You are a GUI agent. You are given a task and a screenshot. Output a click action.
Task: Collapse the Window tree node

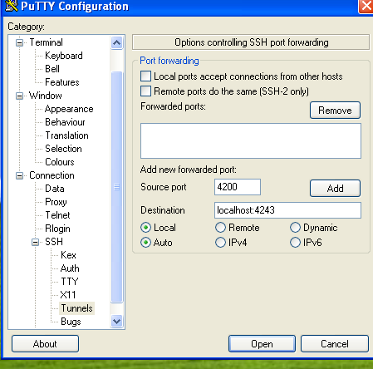point(19,96)
